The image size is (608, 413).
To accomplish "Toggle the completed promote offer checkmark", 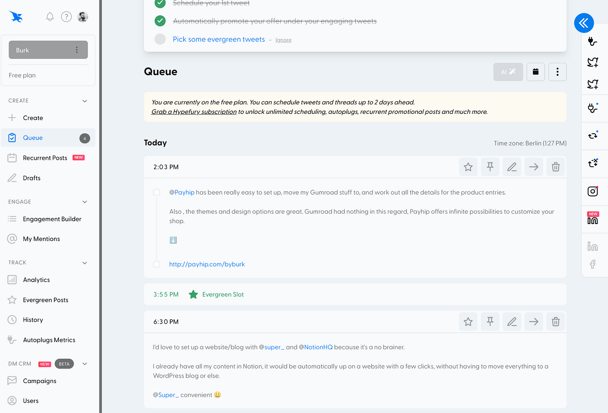I will pos(160,21).
